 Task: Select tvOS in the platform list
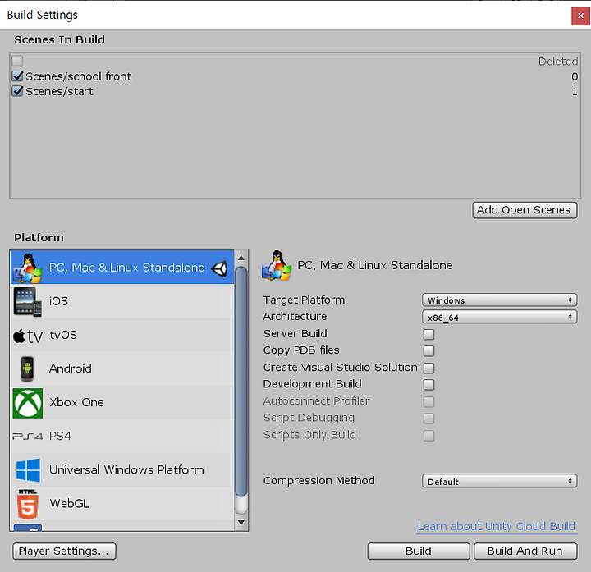click(122, 335)
